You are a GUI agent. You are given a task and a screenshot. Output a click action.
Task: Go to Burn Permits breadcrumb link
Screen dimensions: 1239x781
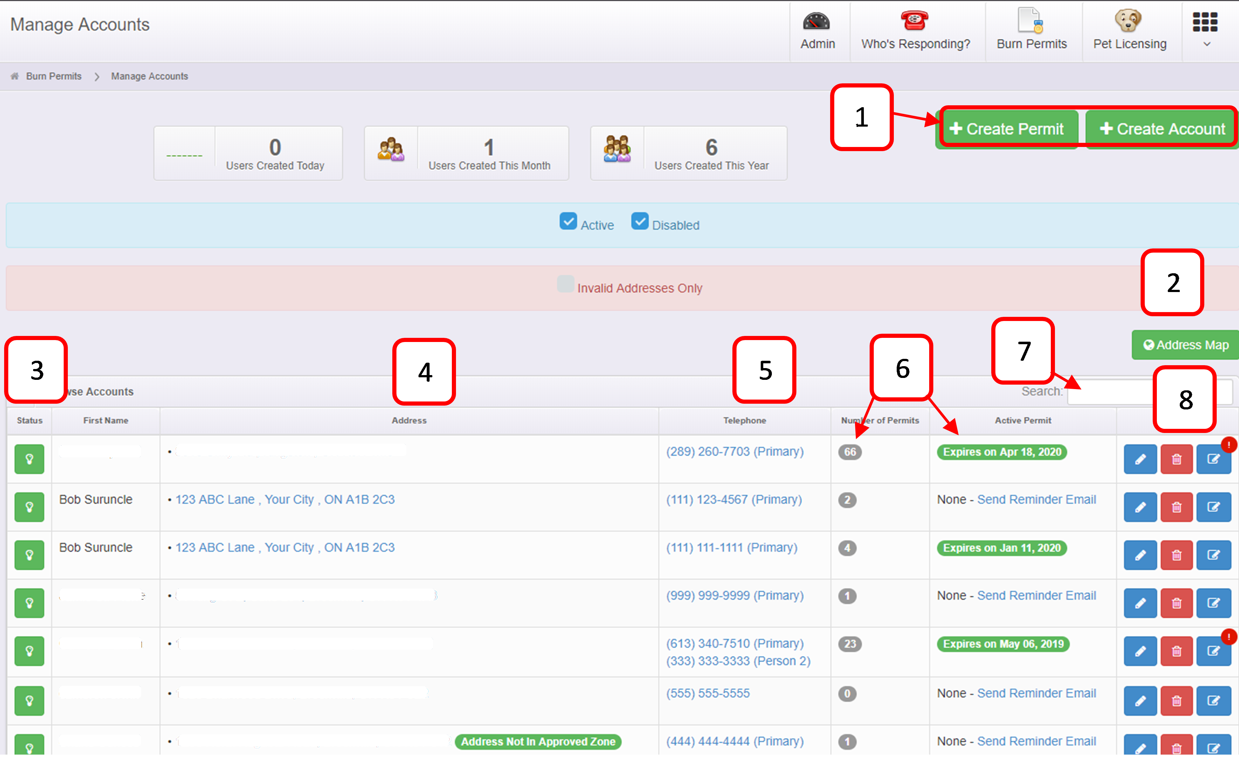(x=53, y=76)
